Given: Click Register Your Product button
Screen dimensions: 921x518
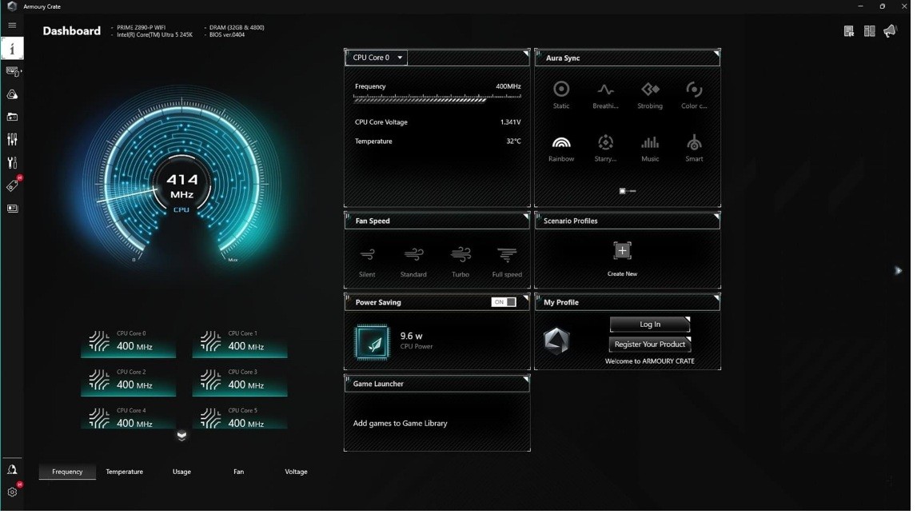Looking at the screenshot, I should click(650, 345).
